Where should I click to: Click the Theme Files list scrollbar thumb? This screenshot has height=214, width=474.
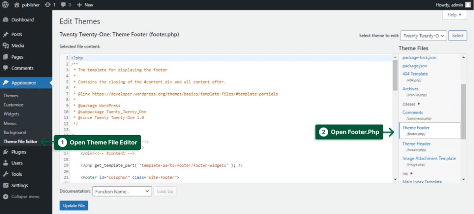463,112
